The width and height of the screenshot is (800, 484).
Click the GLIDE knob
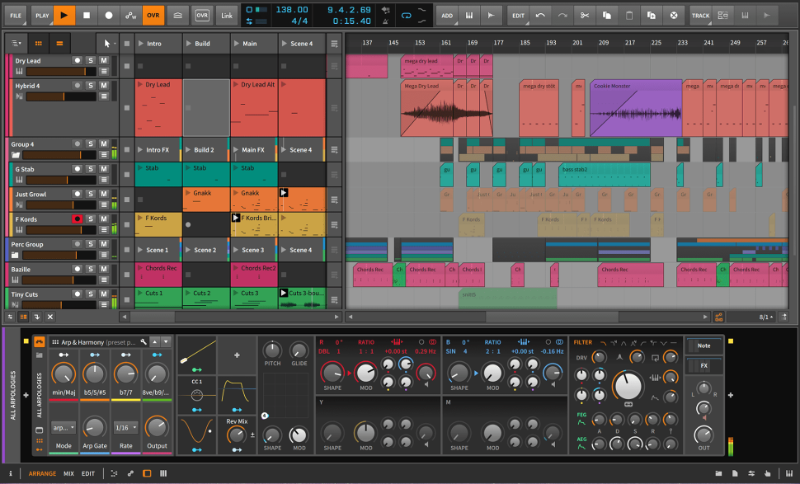pos(299,350)
